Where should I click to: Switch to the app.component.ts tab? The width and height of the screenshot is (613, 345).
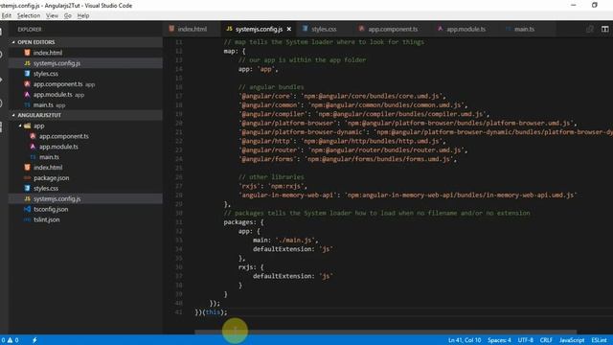coord(393,30)
